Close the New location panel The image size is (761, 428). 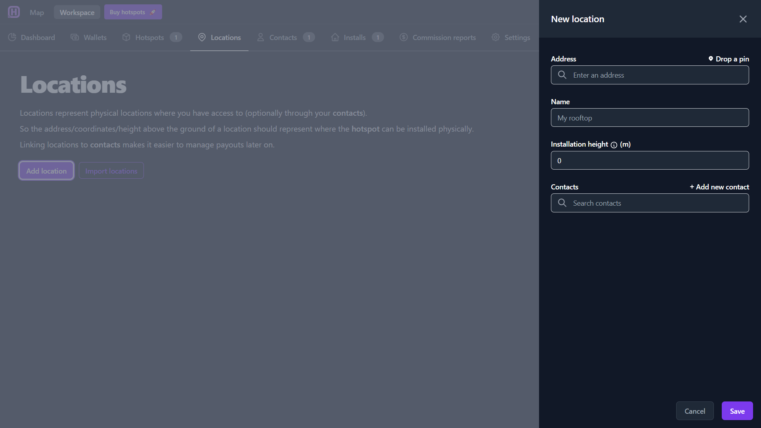coord(743,19)
